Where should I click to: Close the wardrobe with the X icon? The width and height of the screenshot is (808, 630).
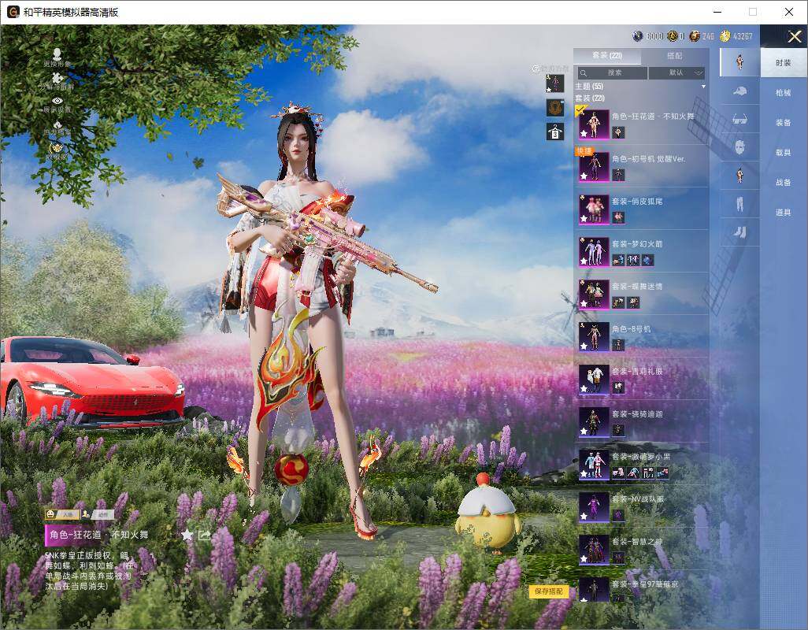794,36
